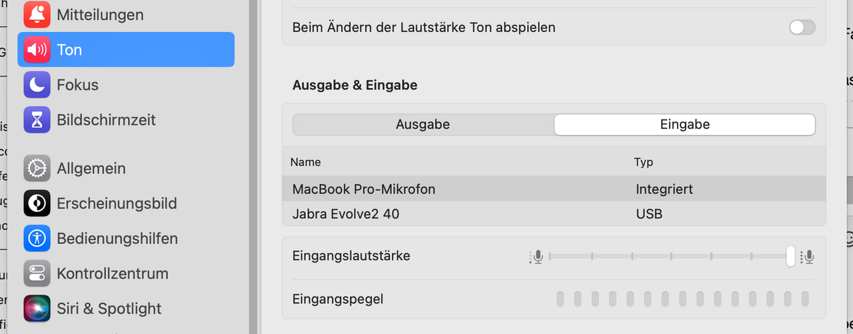The height and width of the screenshot is (334, 853).
Task: Click the Bildschirmzeit hourglass icon
Action: (37, 120)
